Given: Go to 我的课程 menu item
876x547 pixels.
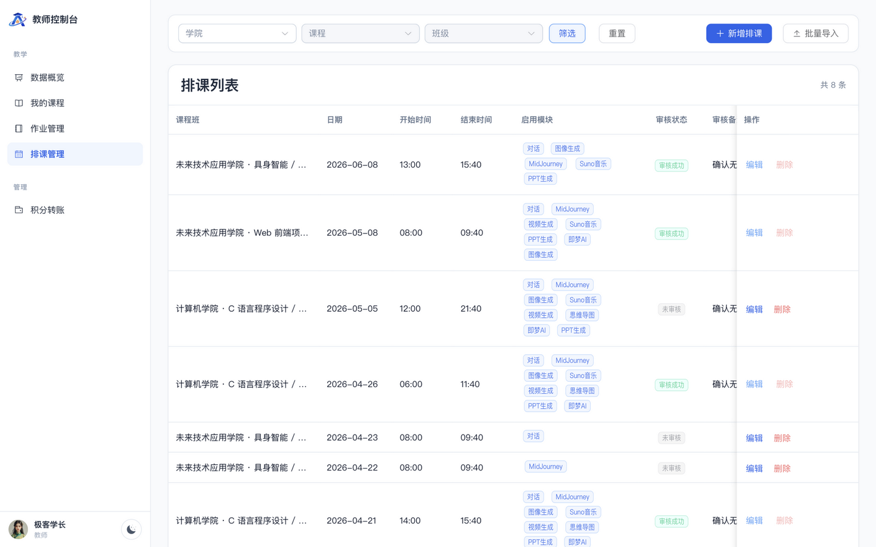Looking at the screenshot, I should click(75, 103).
